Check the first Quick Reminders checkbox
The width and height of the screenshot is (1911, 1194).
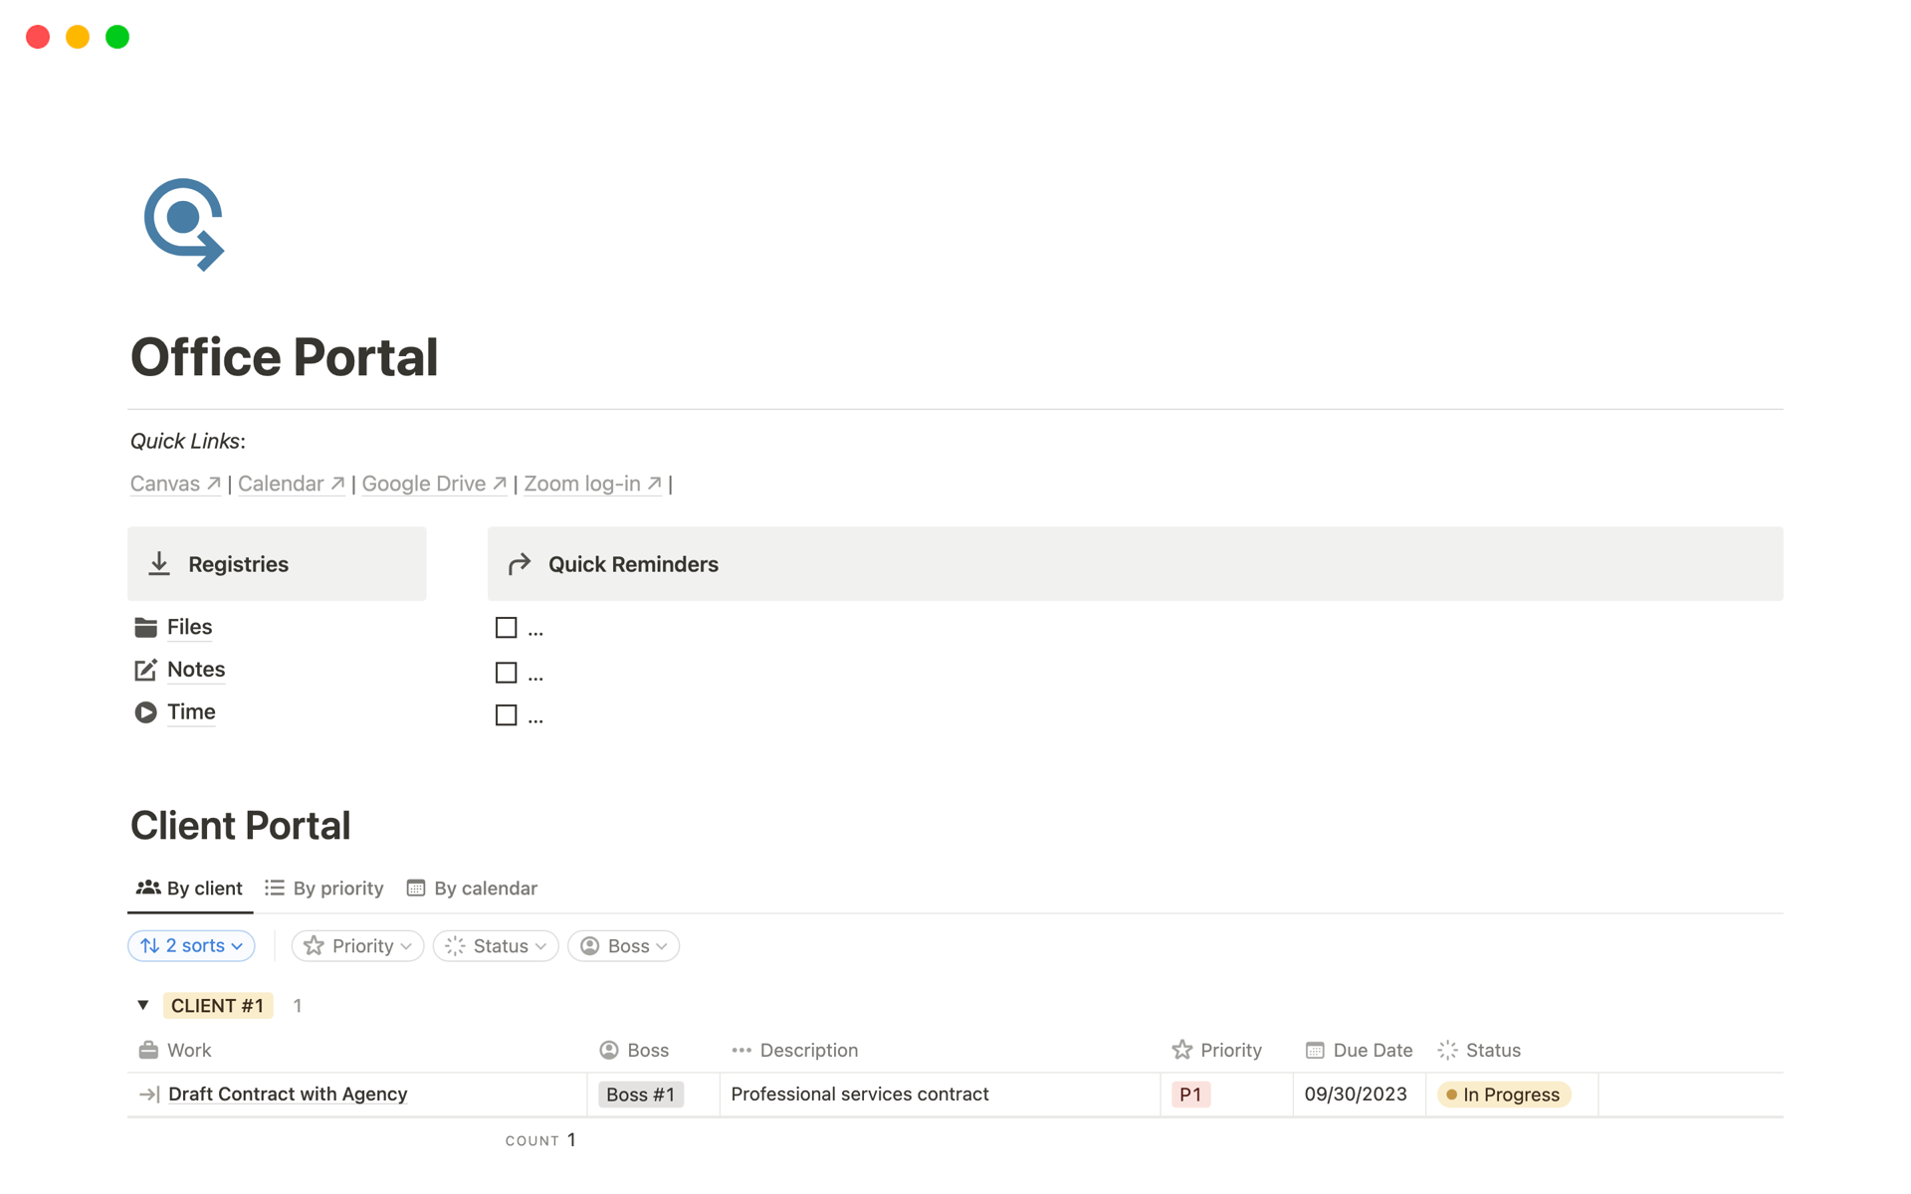(x=506, y=628)
